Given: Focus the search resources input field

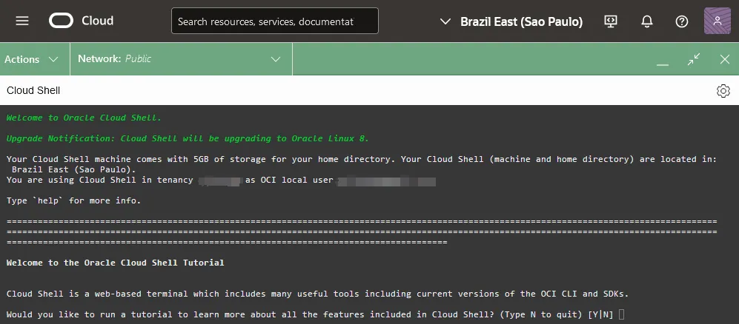Looking at the screenshot, I should (275, 21).
